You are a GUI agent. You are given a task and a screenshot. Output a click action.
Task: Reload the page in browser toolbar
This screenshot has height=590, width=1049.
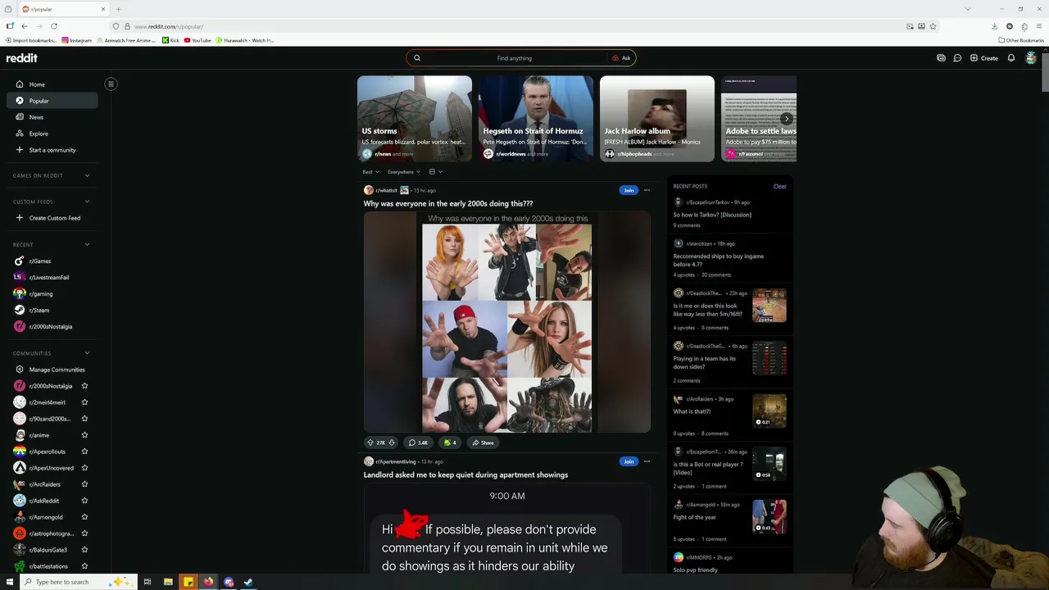tap(54, 26)
